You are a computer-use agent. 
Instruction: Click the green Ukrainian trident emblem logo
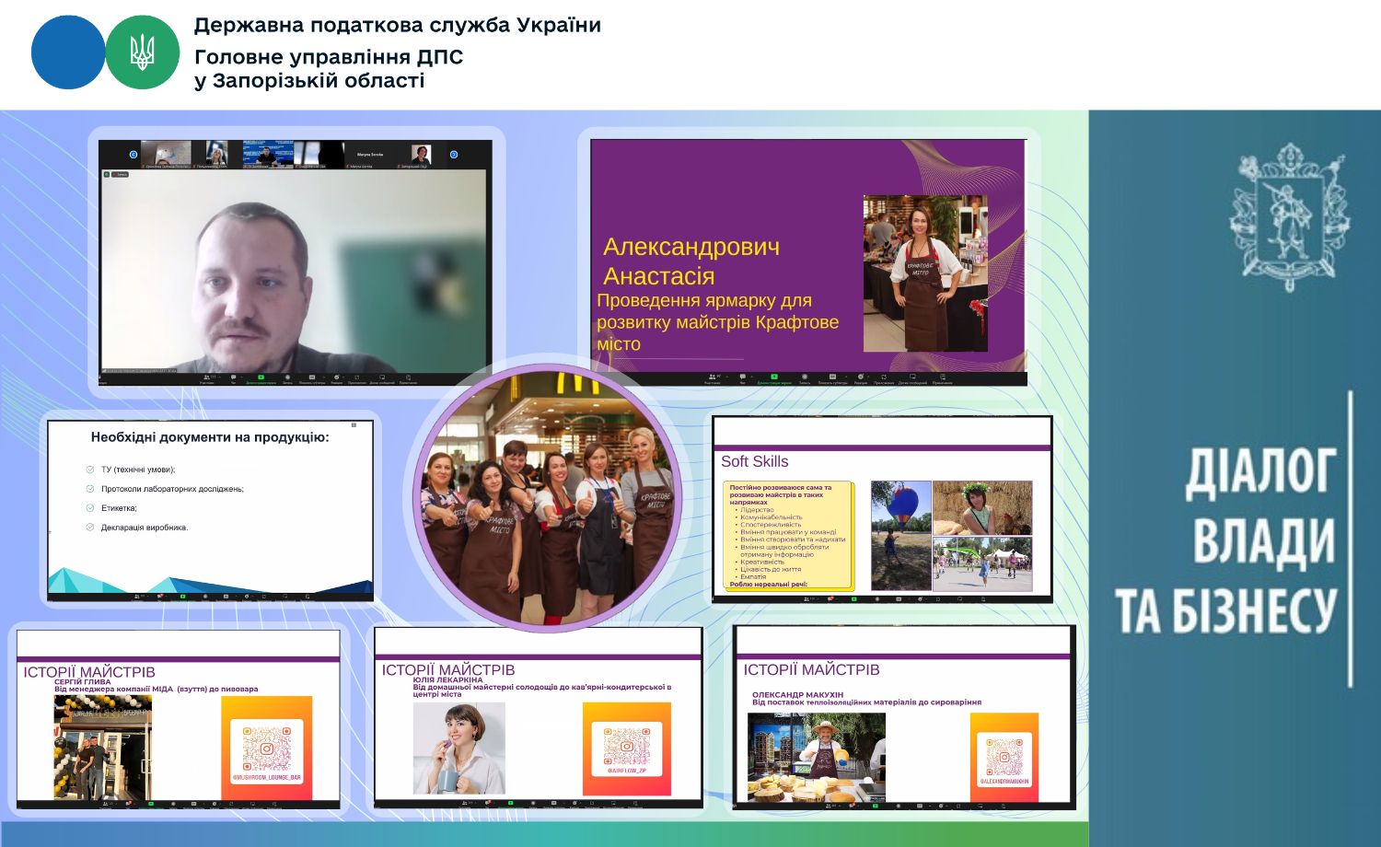click(143, 52)
